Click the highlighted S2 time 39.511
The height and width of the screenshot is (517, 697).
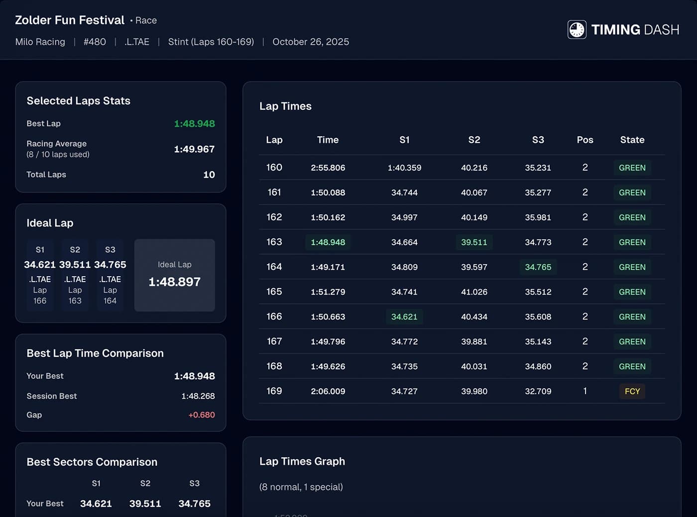(x=473, y=242)
